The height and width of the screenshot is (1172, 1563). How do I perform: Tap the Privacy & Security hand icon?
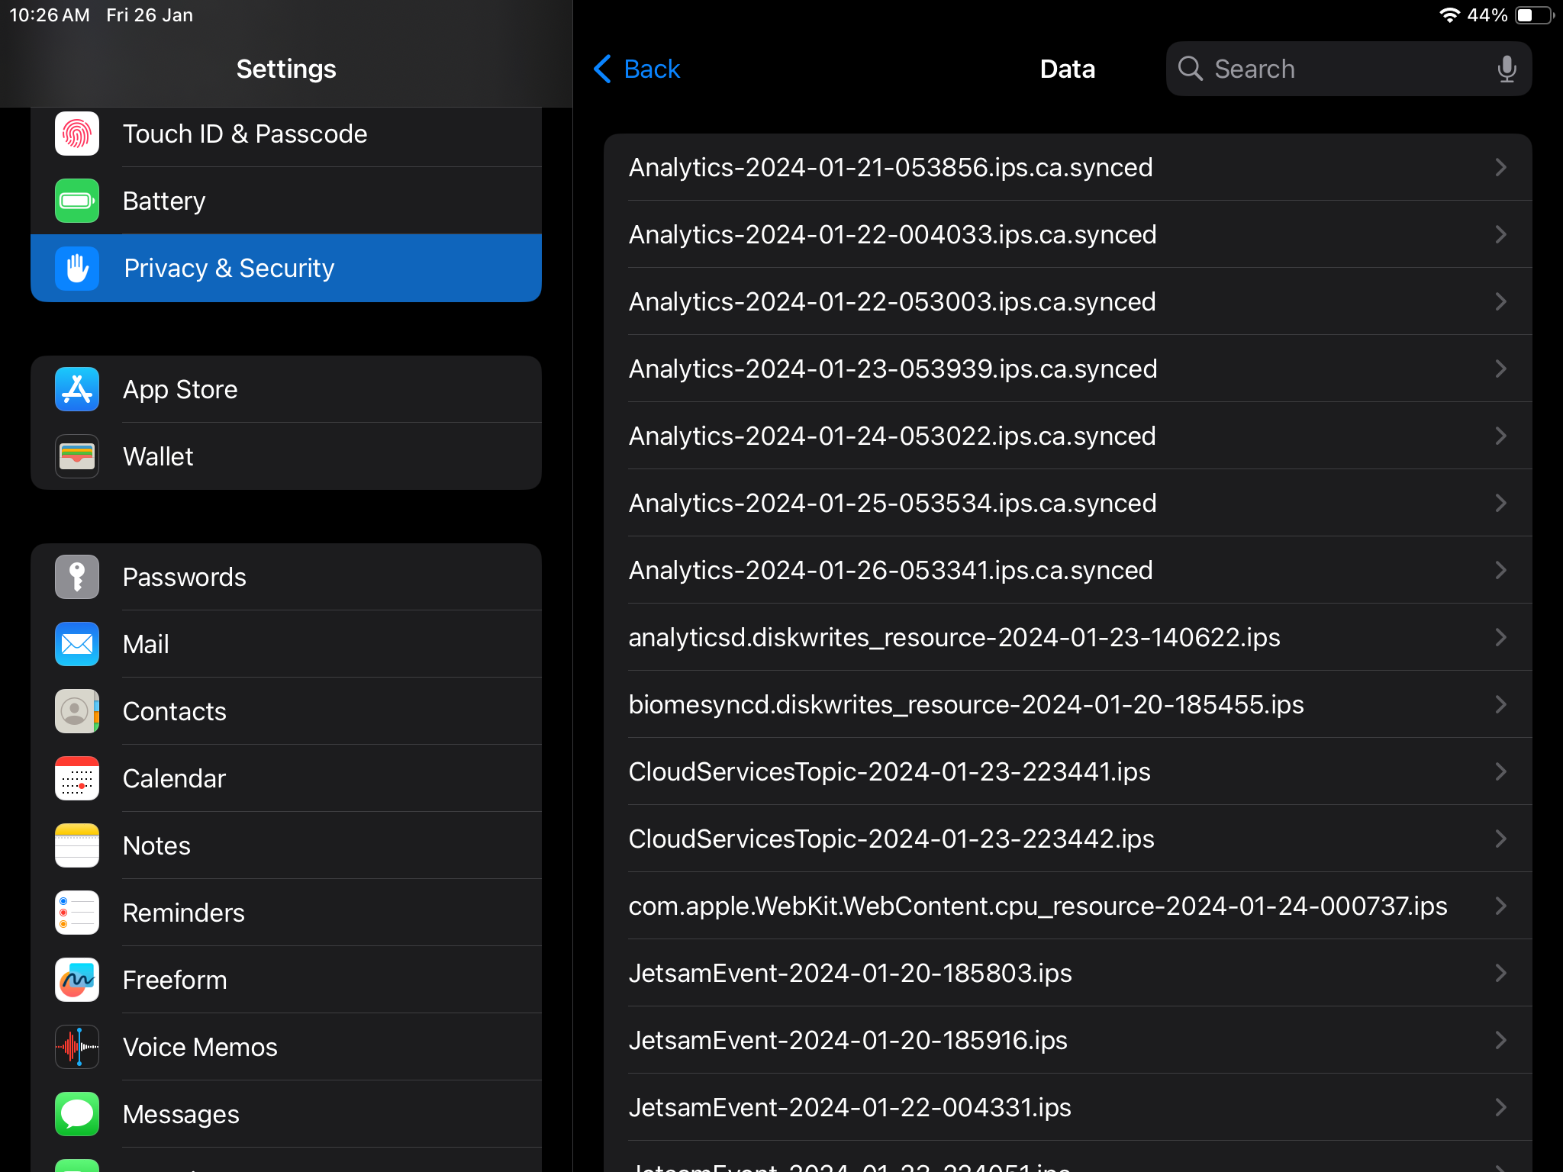pos(76,268)
